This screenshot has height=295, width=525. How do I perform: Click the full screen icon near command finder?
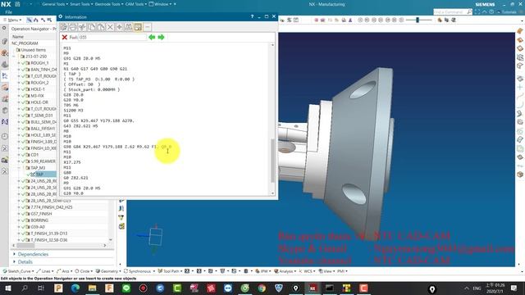(x=477, y=11)
